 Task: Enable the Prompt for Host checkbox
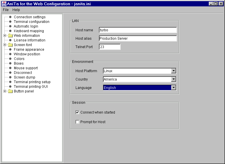77,122
